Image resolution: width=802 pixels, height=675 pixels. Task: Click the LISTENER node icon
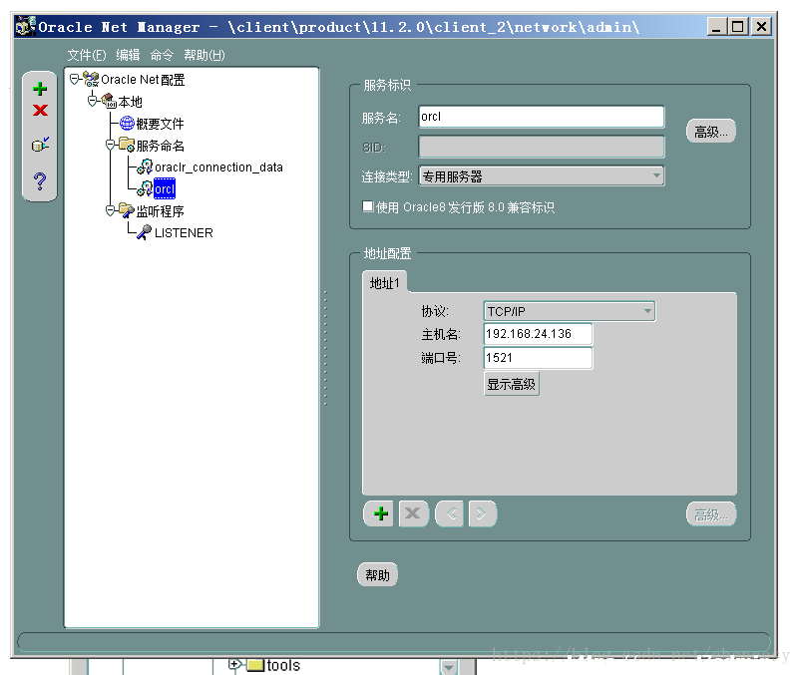pyautogui.click(x=145, y=232)
